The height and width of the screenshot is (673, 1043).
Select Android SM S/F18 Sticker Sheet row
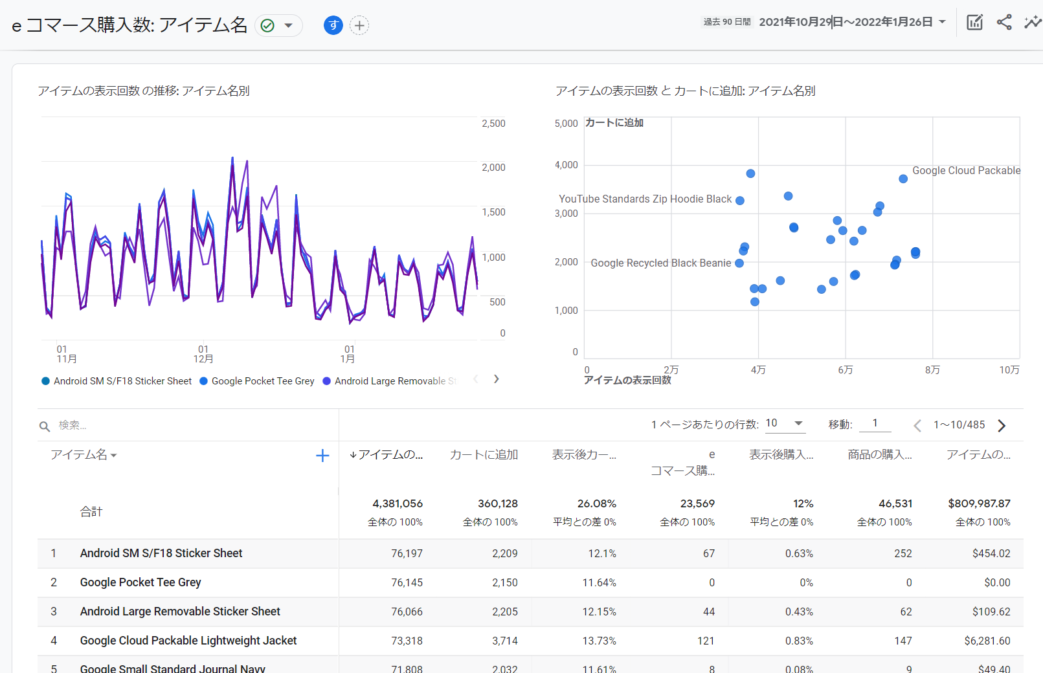[x=530, y=553]
